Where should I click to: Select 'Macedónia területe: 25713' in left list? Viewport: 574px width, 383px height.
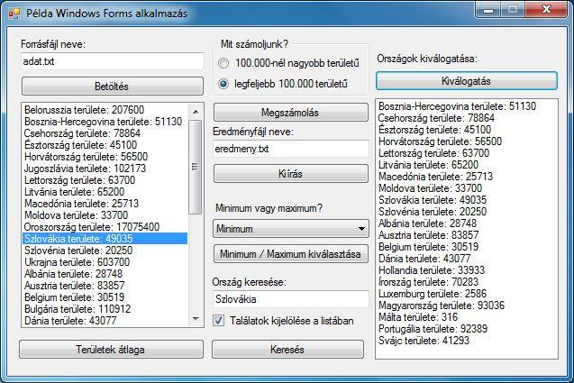[x=105, y=204]
